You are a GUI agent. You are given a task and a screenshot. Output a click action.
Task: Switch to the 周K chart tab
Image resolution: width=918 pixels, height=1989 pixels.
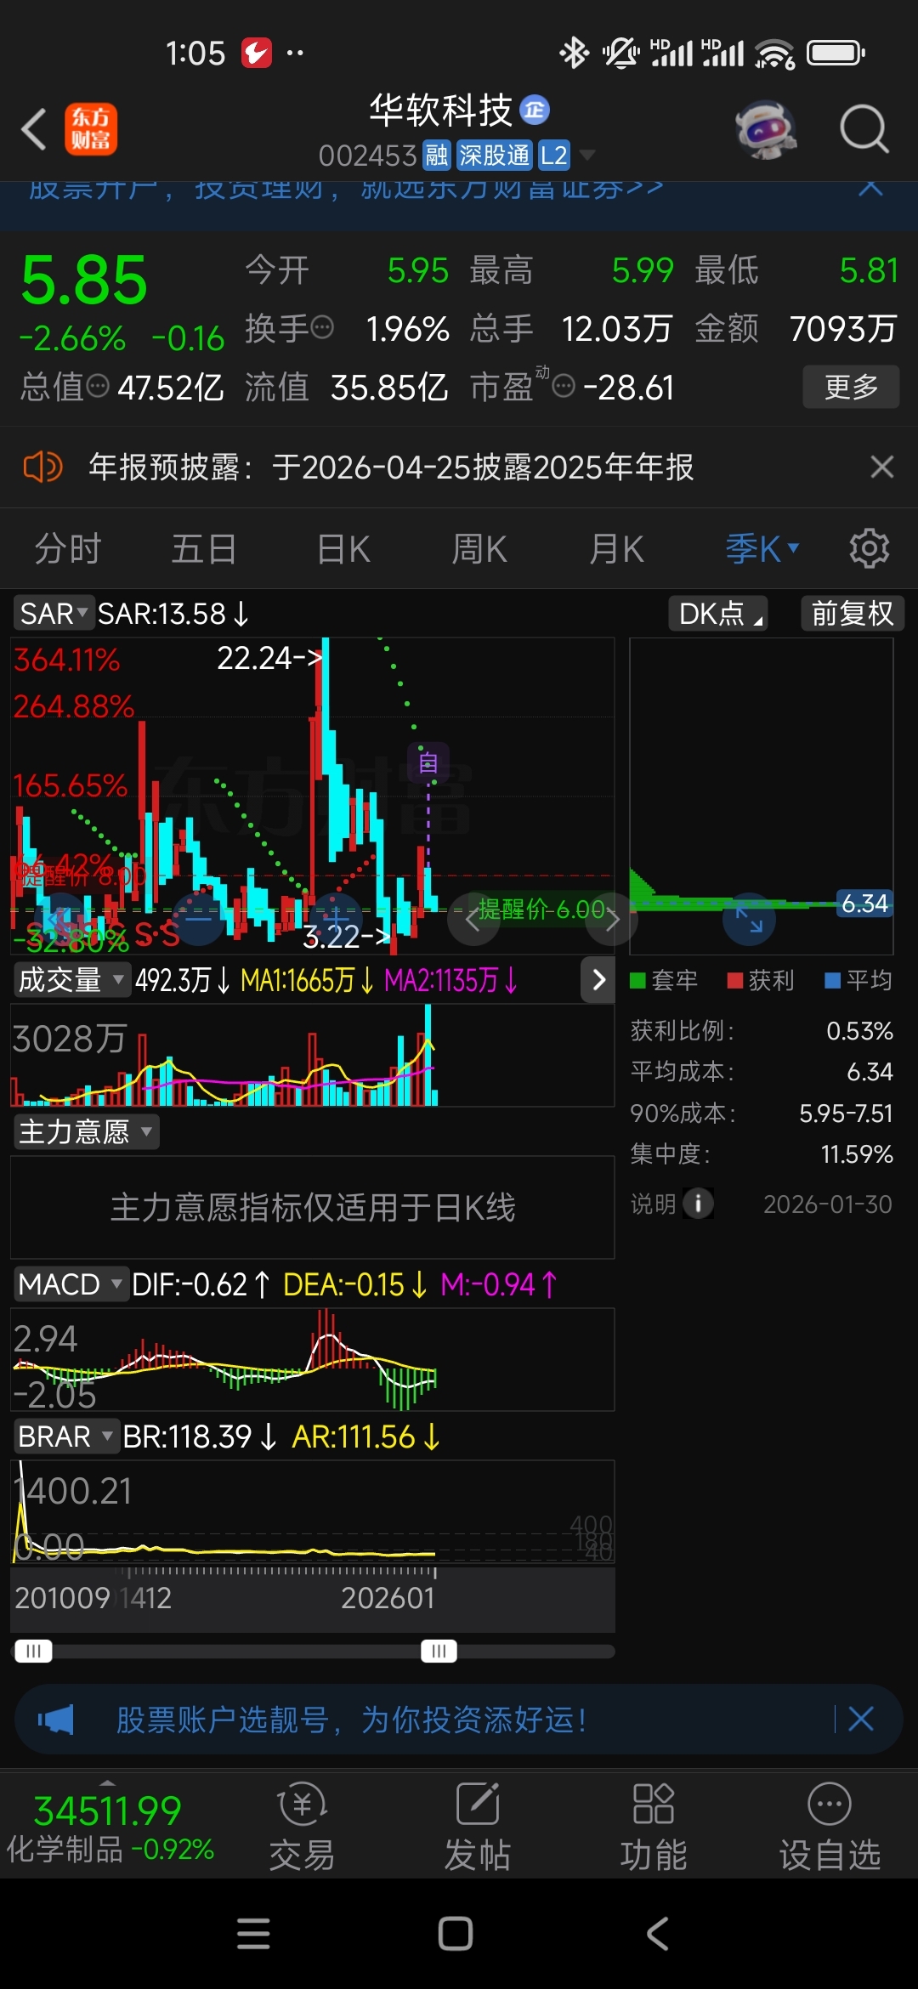click(x=479, y=549)
